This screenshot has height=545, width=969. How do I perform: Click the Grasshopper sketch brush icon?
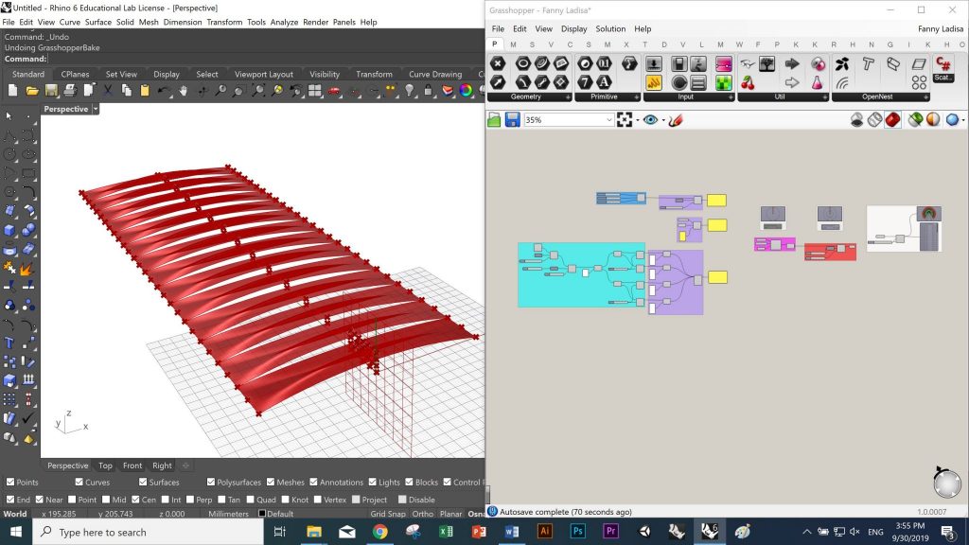pos(676,120)
